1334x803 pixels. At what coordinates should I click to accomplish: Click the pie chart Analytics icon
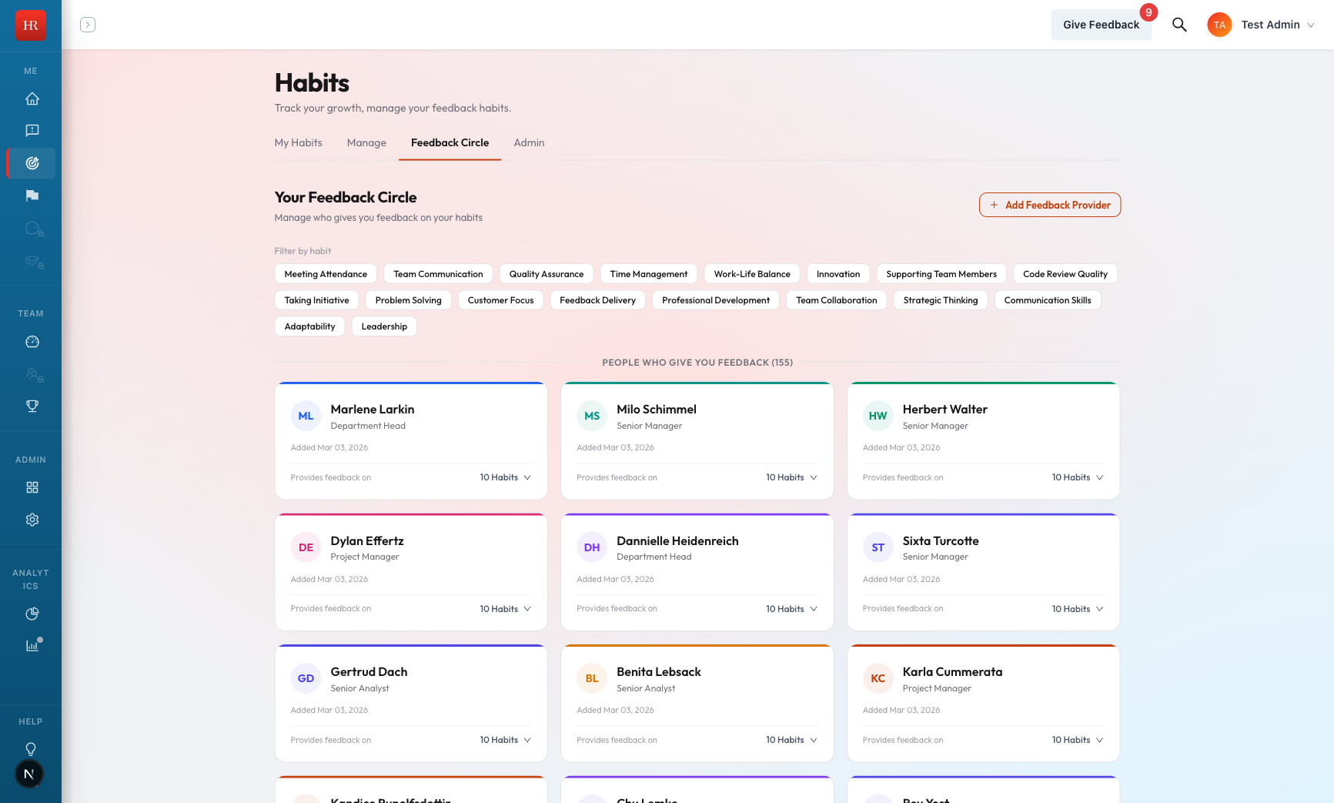pos(32,614)
